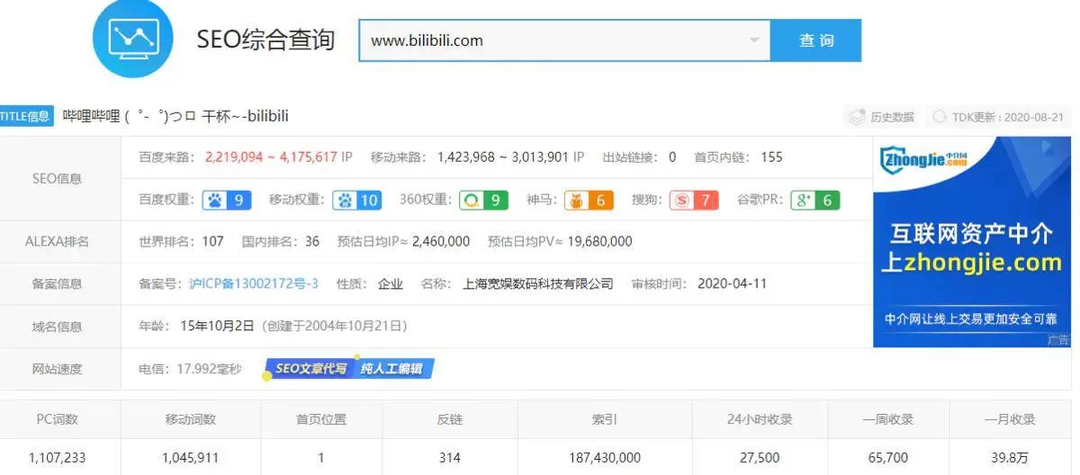Open the ICP record 沪ICP备13002172号-3 link
Viewport: 1080px width, 475px height.
tap(253, 283)
